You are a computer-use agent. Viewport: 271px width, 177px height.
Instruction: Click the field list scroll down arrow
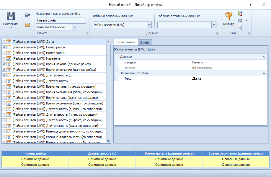[x=108, y=141]
